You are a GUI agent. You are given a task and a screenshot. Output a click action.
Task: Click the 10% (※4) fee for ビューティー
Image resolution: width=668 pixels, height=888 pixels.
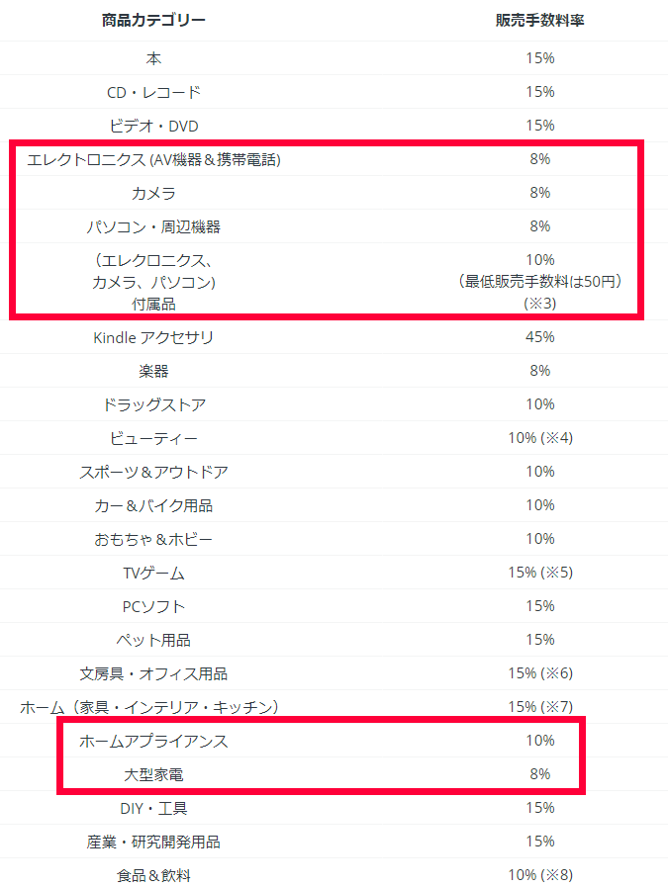pyautogui.click(x=539, y=438)
